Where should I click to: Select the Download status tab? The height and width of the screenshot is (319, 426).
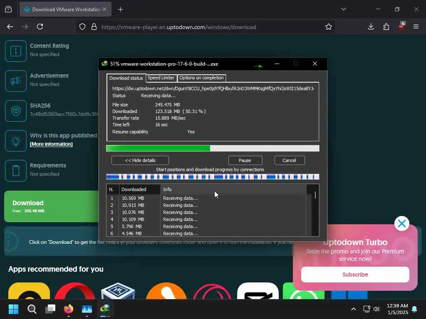pos(126,78)
